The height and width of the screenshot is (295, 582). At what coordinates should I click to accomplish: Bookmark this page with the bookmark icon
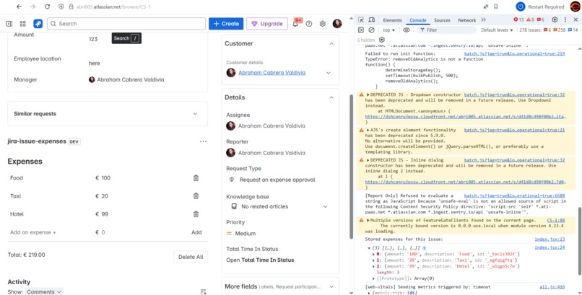495,6
